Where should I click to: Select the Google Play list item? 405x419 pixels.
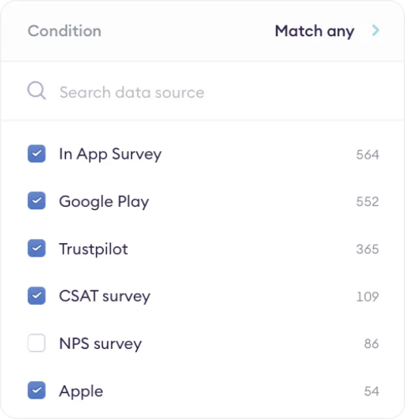104,202
